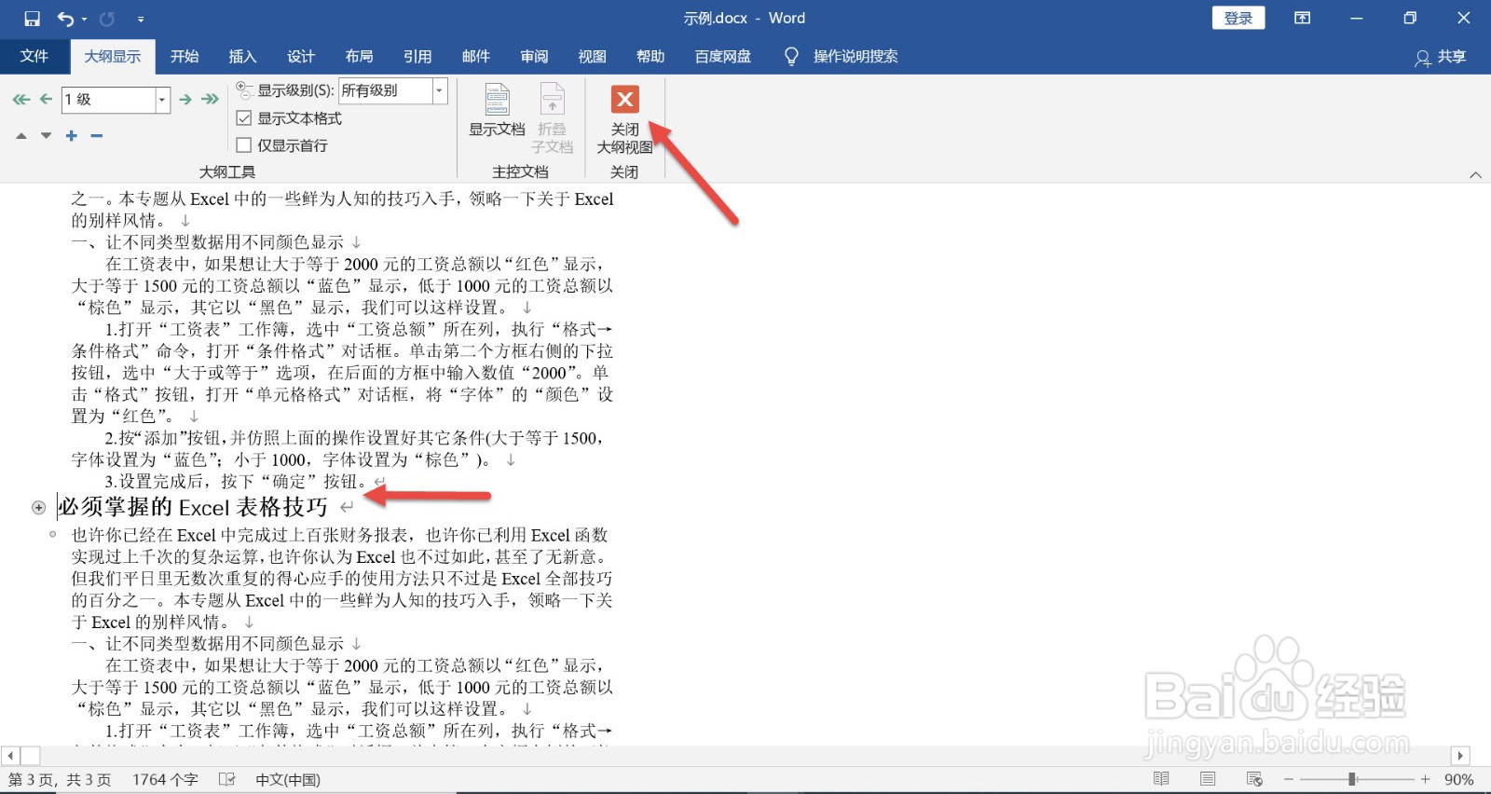The height and width of the screenshot is (794, 1491).
Task: Move item down triangle in outline tools
Action: pos(46,136)
